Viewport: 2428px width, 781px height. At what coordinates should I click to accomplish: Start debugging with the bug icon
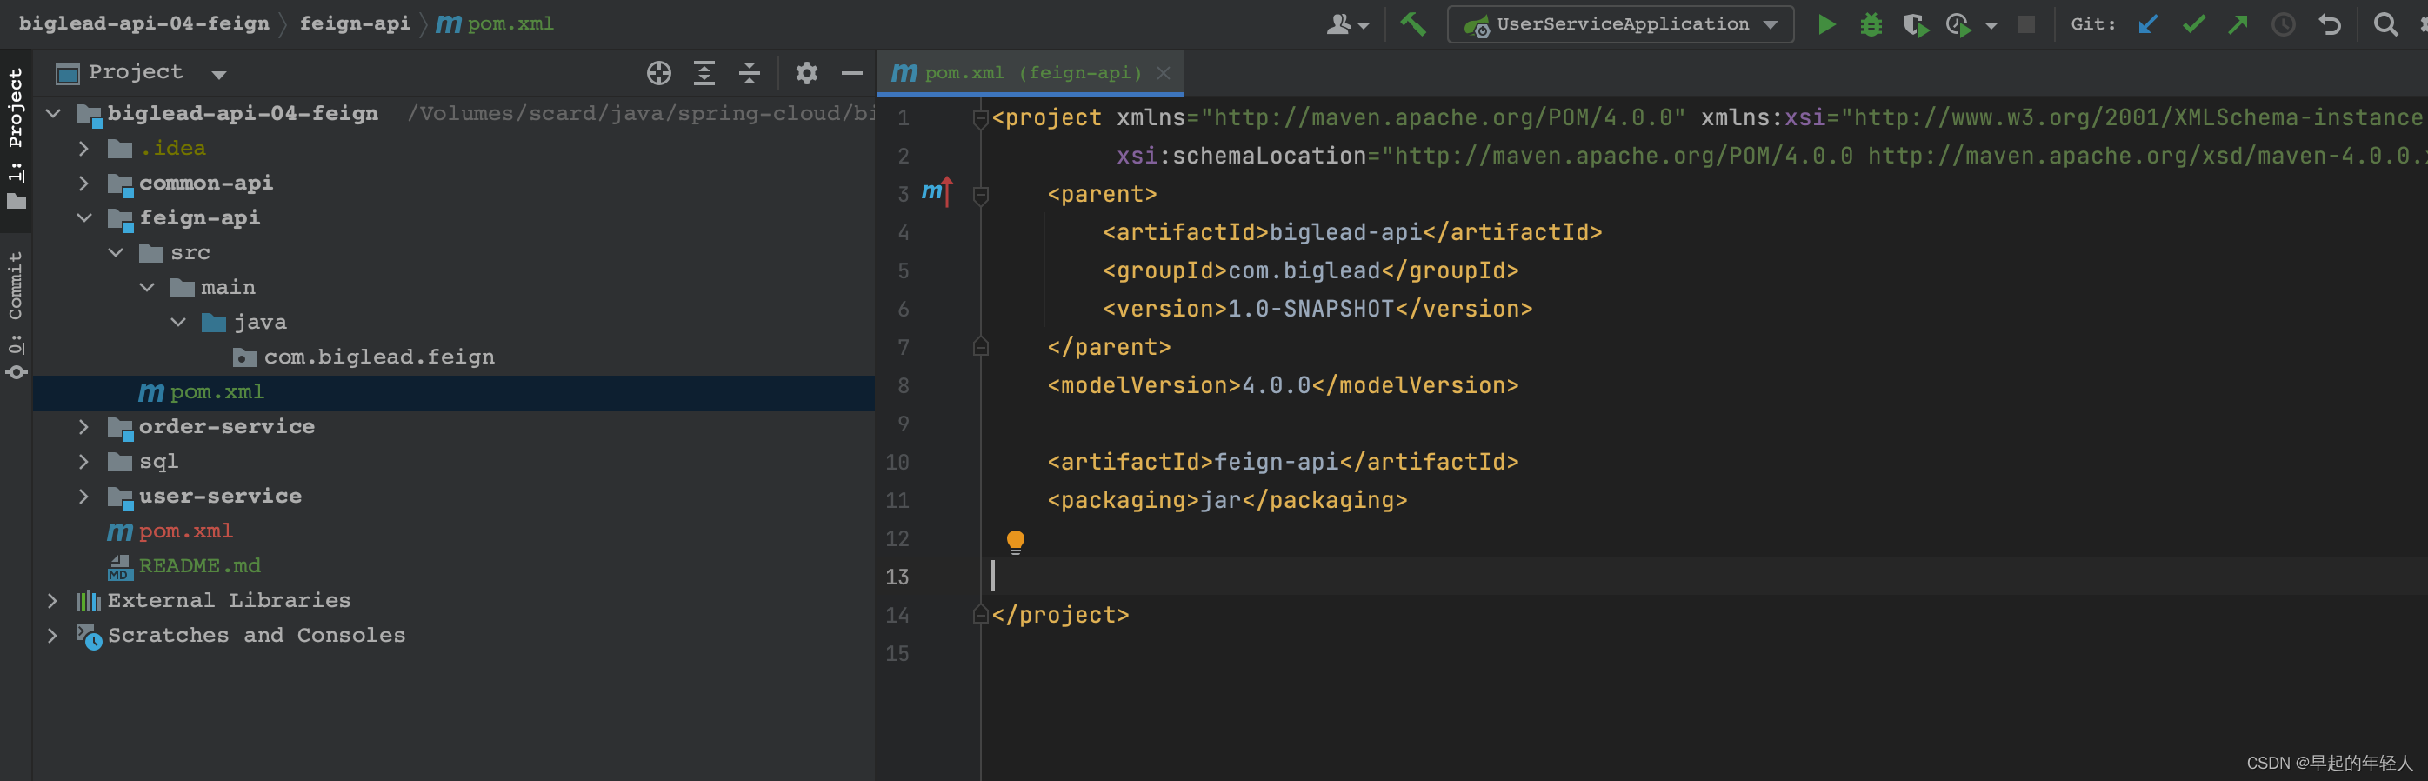point(1871,24)
